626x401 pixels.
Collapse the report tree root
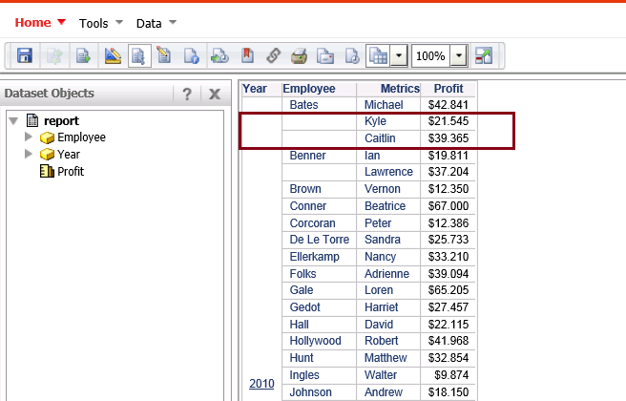pos(13,120)
